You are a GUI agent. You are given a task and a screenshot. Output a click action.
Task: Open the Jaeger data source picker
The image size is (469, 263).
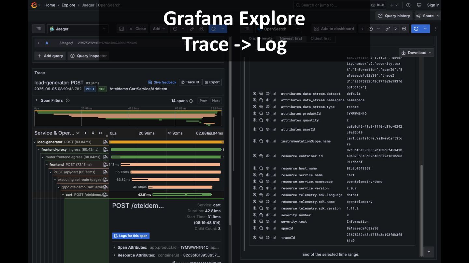coord(78,29)
